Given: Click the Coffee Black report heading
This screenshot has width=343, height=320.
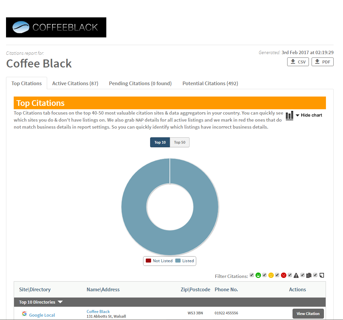Looking at the screenshot, I should 39,63.
